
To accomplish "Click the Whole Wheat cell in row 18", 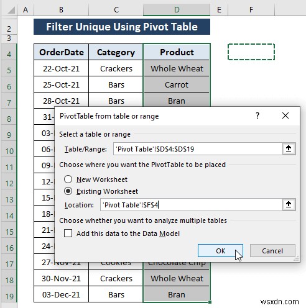I will click(177, 278).
